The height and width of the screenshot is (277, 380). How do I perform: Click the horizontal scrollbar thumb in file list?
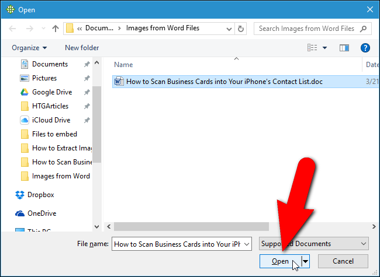click(191, 226)
